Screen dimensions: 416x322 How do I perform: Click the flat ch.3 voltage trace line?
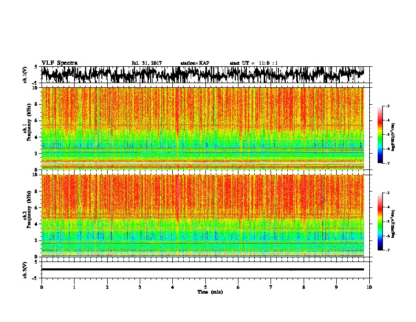click(x=203, y=269)
